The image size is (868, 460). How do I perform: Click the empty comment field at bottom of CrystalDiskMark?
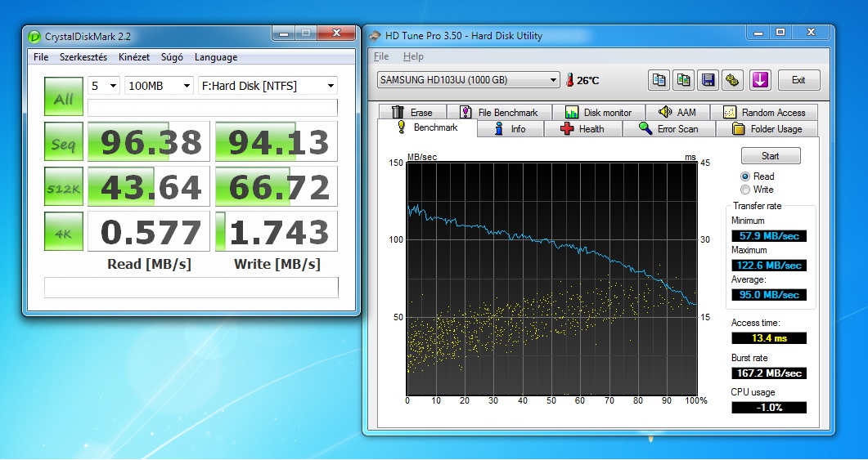[x=191, y=288]
